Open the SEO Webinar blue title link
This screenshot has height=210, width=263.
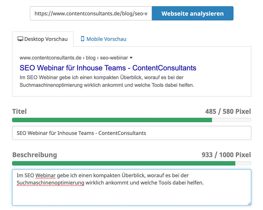point(108,68)
